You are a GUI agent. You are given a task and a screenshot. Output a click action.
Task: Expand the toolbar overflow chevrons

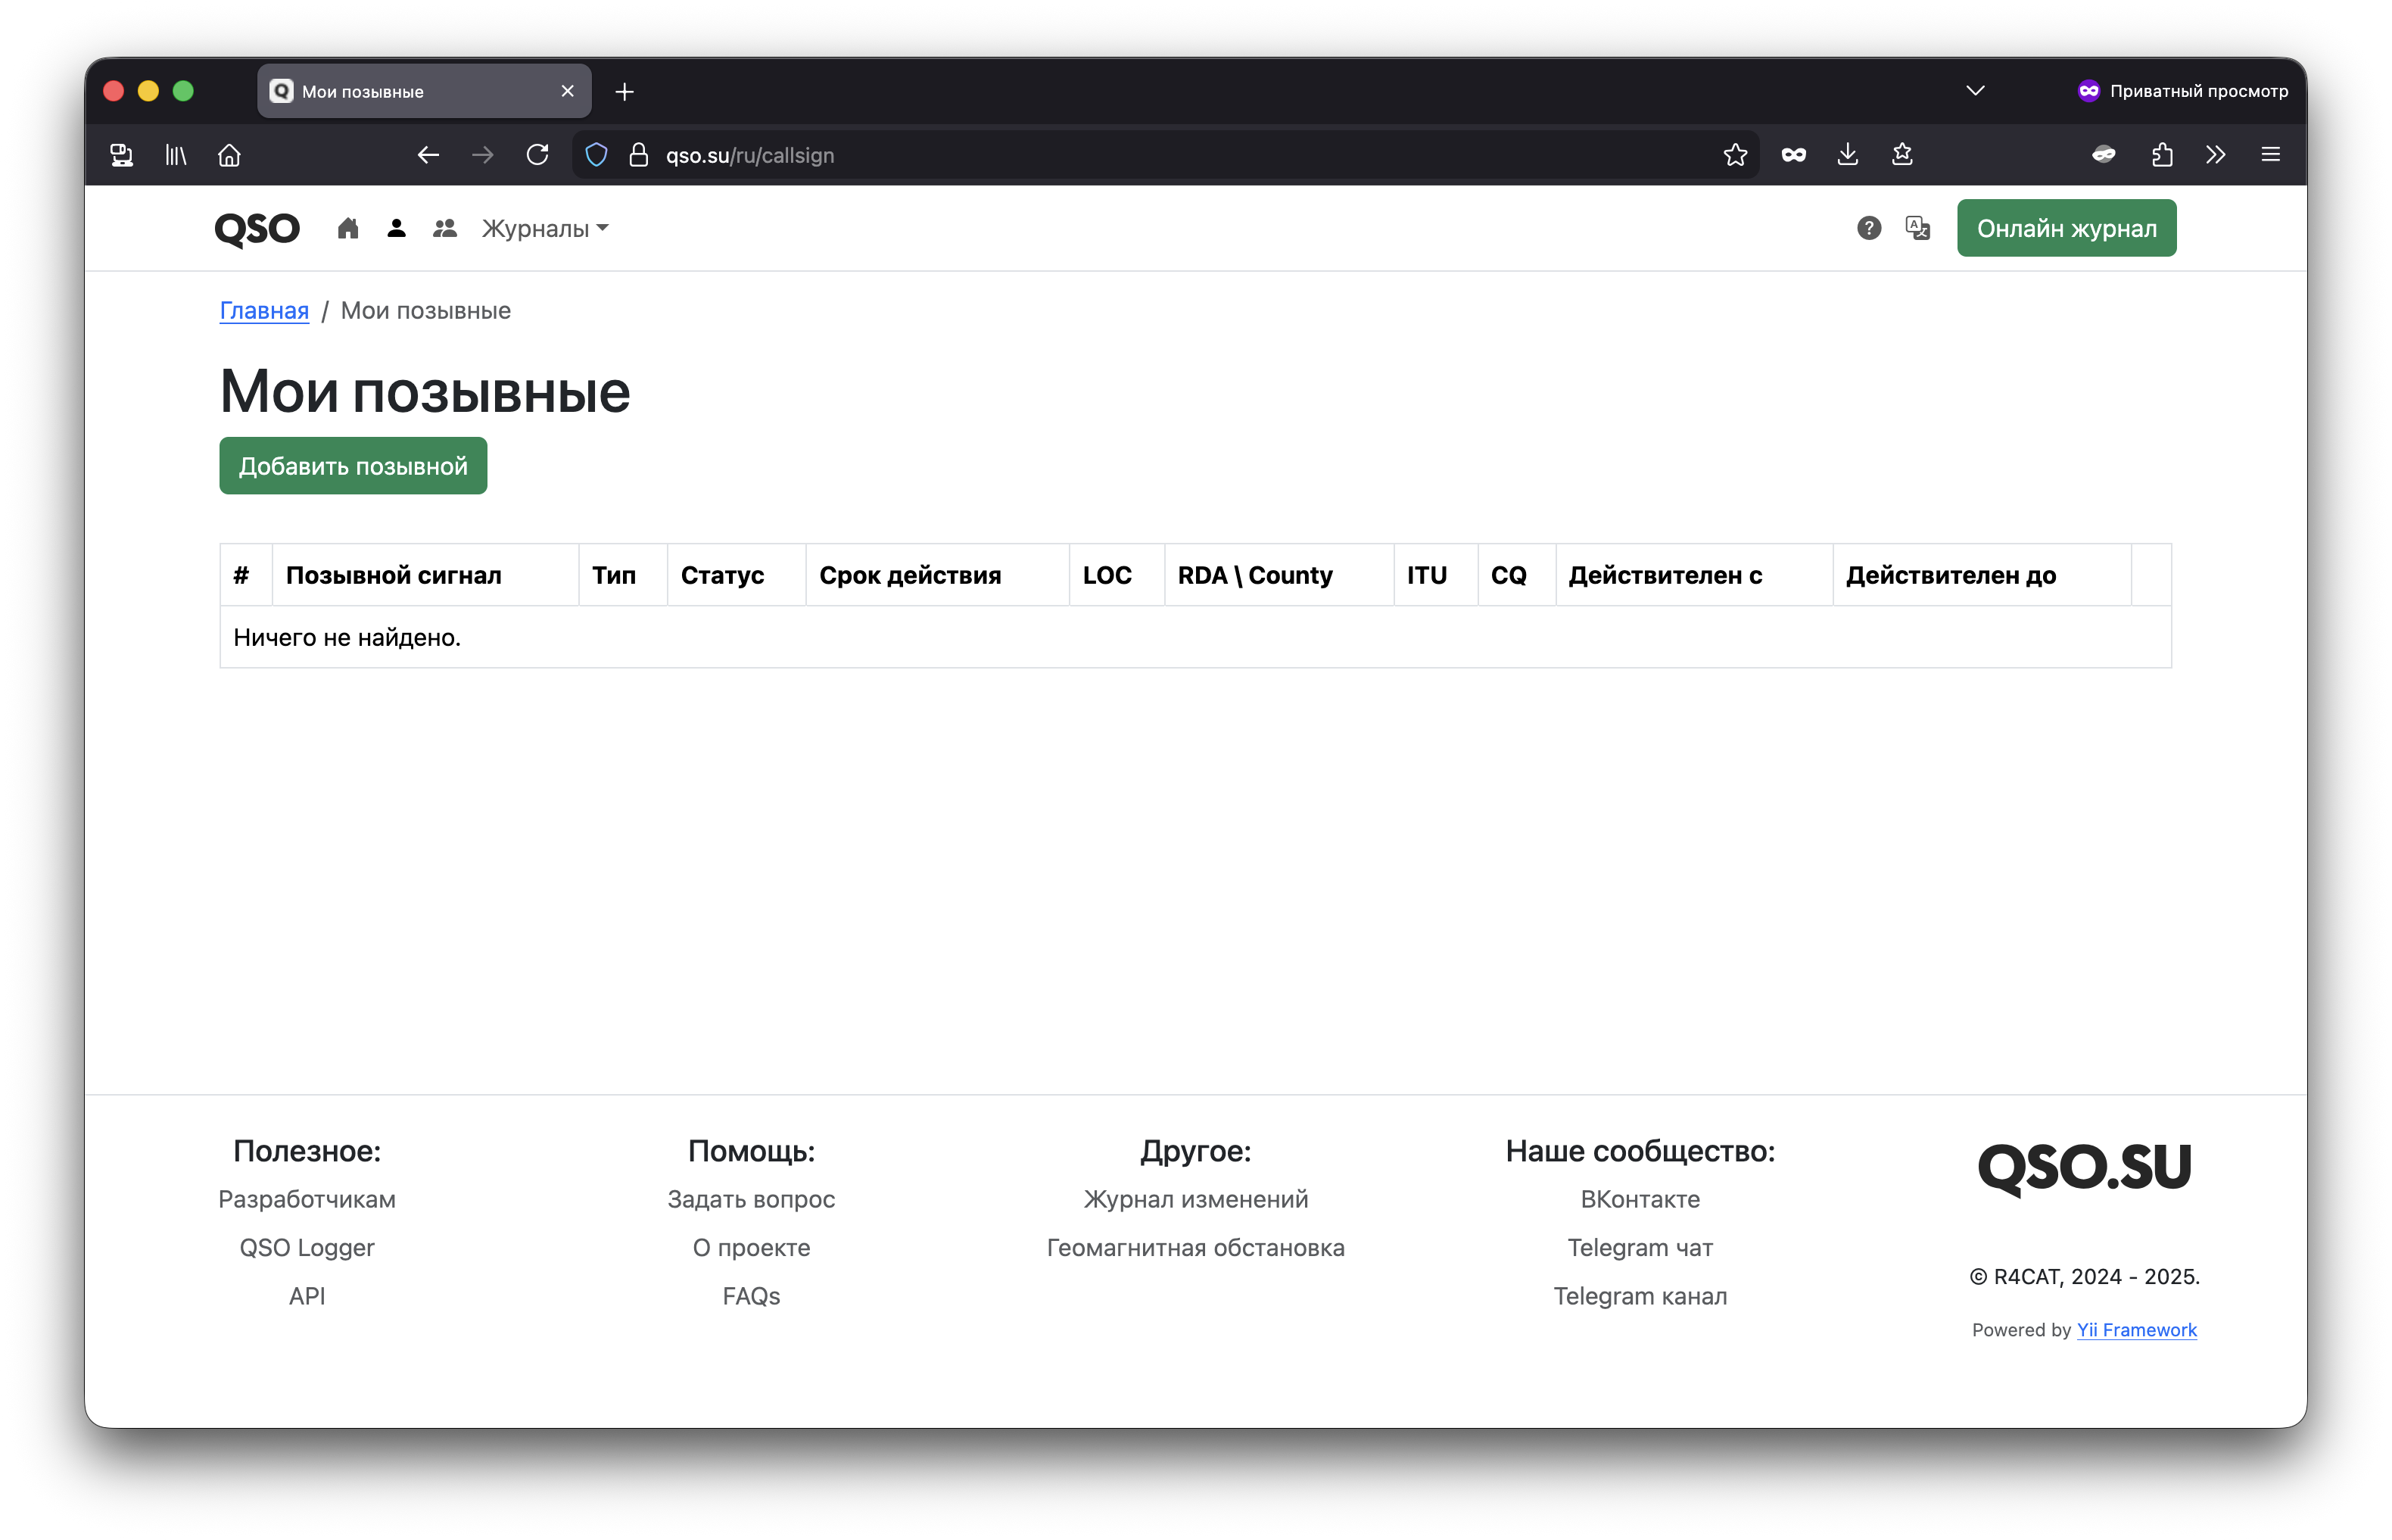(2216, 155)
